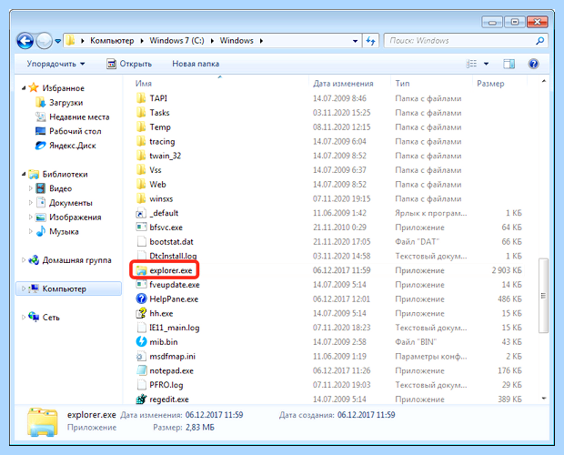564x455 pixels.
Task: Select Windows 7 (C:) breadcrumb segment
Action: [x=176, y=41]
